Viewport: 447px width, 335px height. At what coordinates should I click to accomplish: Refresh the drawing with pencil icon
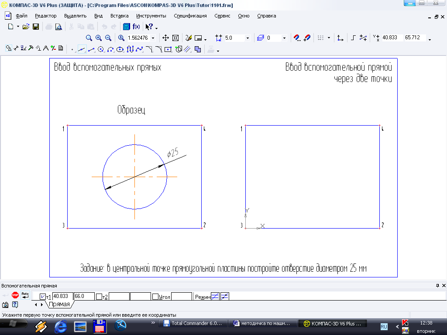coord(189,38)
